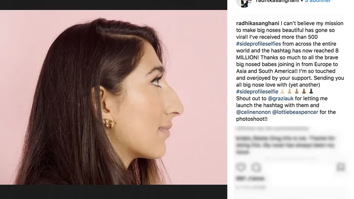Click the blurred post timestamp
Image resolution: width=354 pixels, height=199 pixels.
251,187
